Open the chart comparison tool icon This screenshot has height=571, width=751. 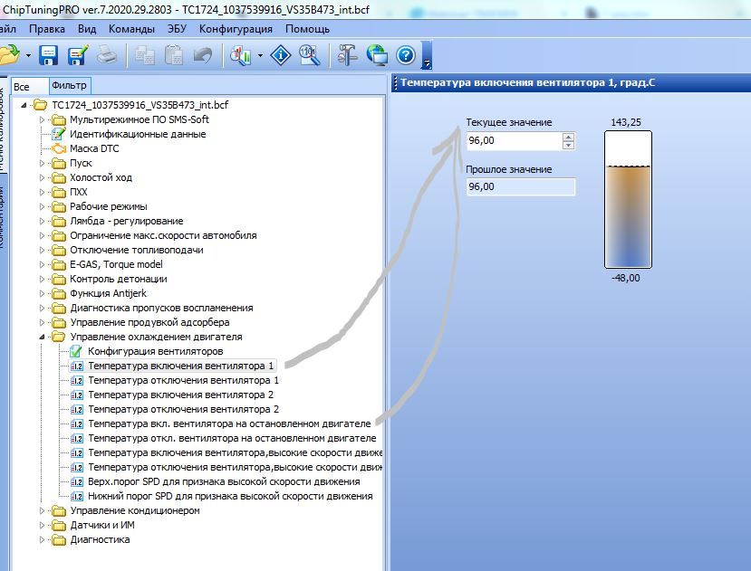[x=241, y=55]
